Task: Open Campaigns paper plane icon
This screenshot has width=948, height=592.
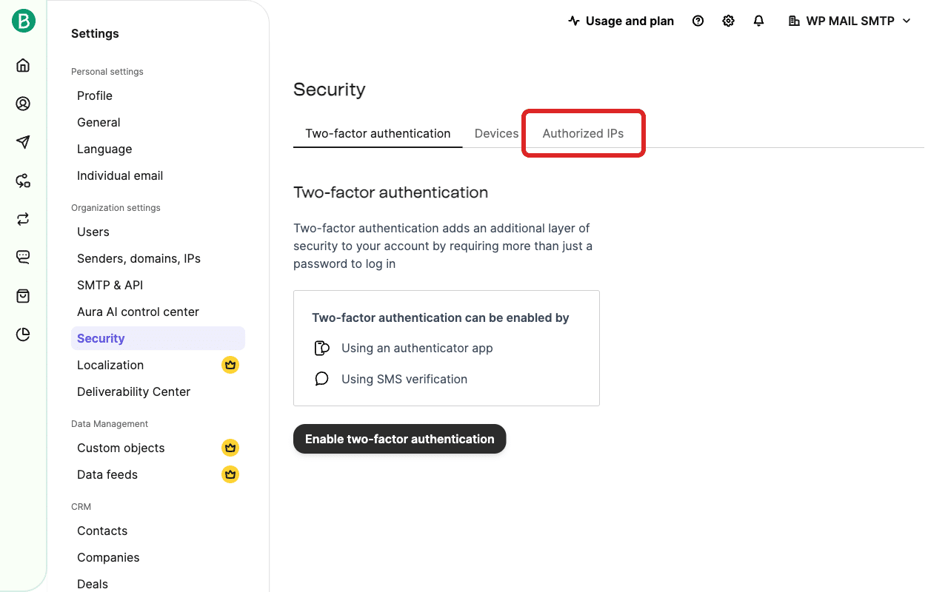Action: click(x=23, y=142)
